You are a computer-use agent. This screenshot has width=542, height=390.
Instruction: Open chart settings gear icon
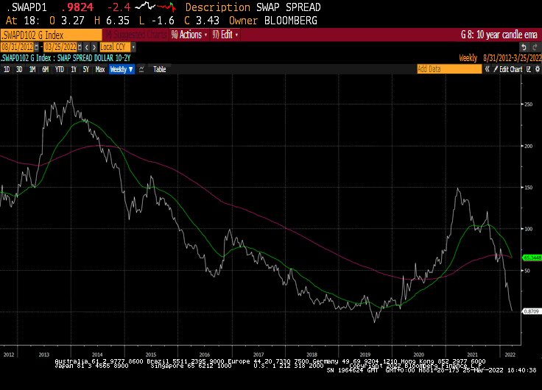(538, 69)
